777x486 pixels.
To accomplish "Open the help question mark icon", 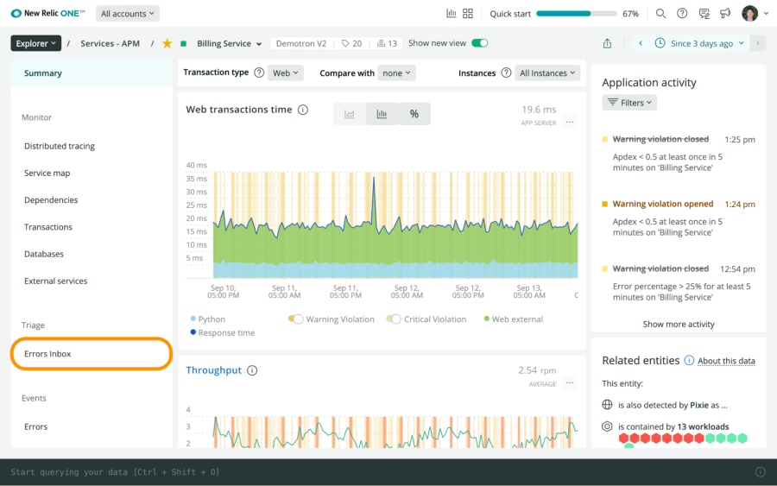I will click(682, 14).
